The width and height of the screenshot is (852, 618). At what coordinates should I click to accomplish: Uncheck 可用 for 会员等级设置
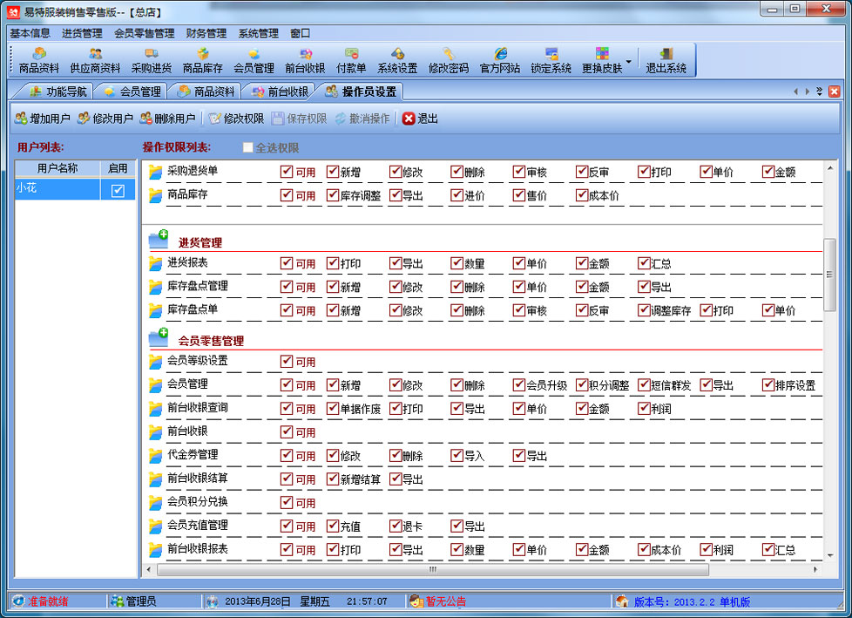[x=287, y=362]
